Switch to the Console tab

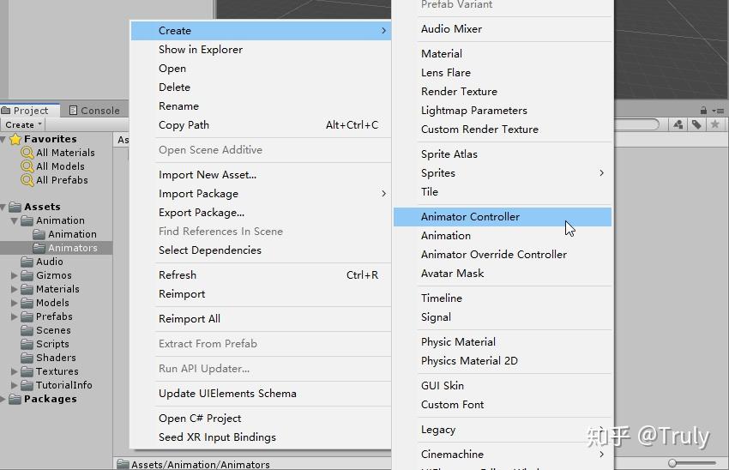pyautogui.click(x=95, y=111)
